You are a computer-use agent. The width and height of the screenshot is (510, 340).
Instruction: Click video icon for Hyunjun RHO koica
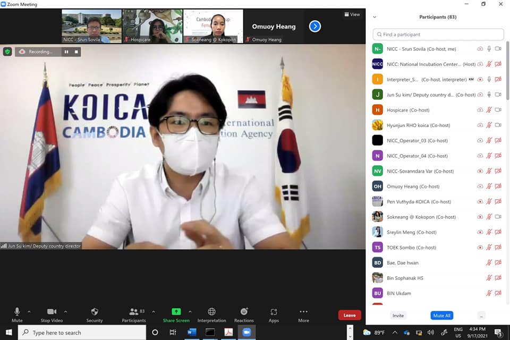coord(498,125)
